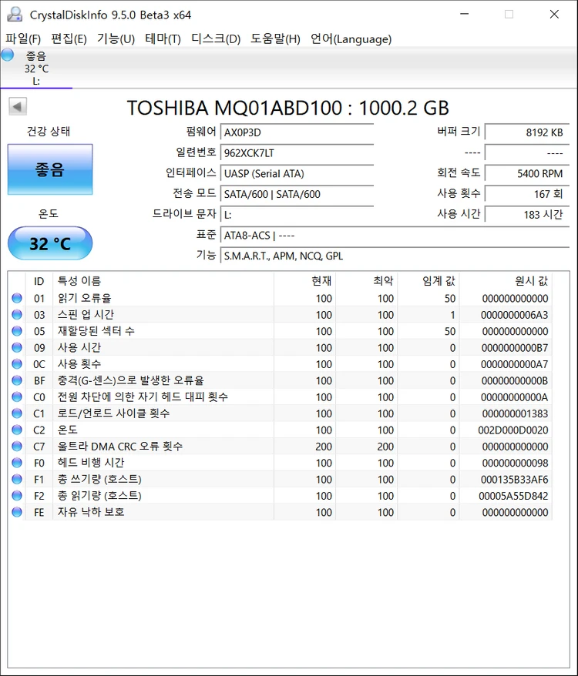Select the 읽기 오류율 attribute name
Screen dimensions: 578x676
[x=85, y=298]
